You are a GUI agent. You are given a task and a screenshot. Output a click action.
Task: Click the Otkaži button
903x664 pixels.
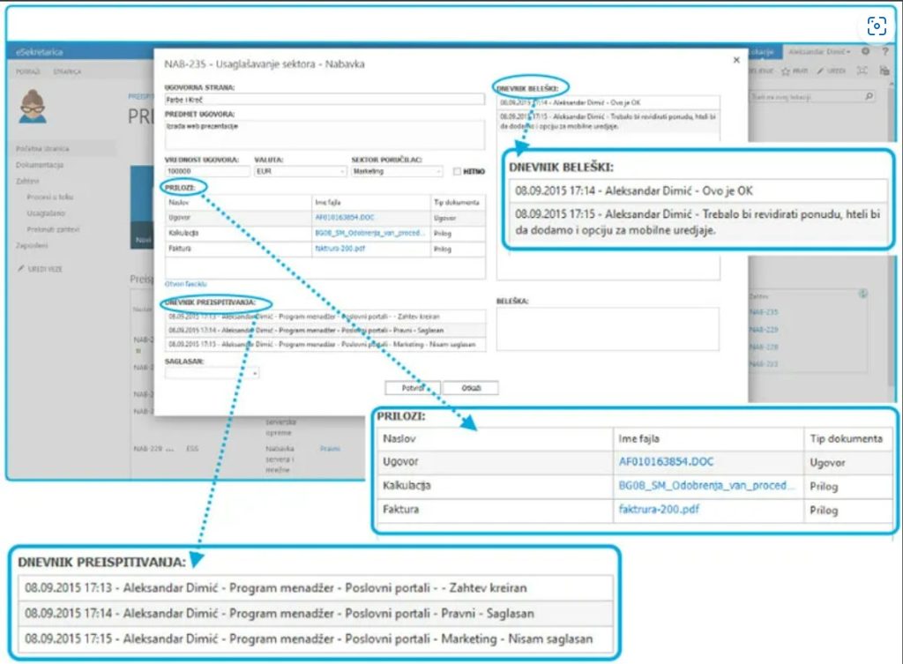click(x=471, y=388)
